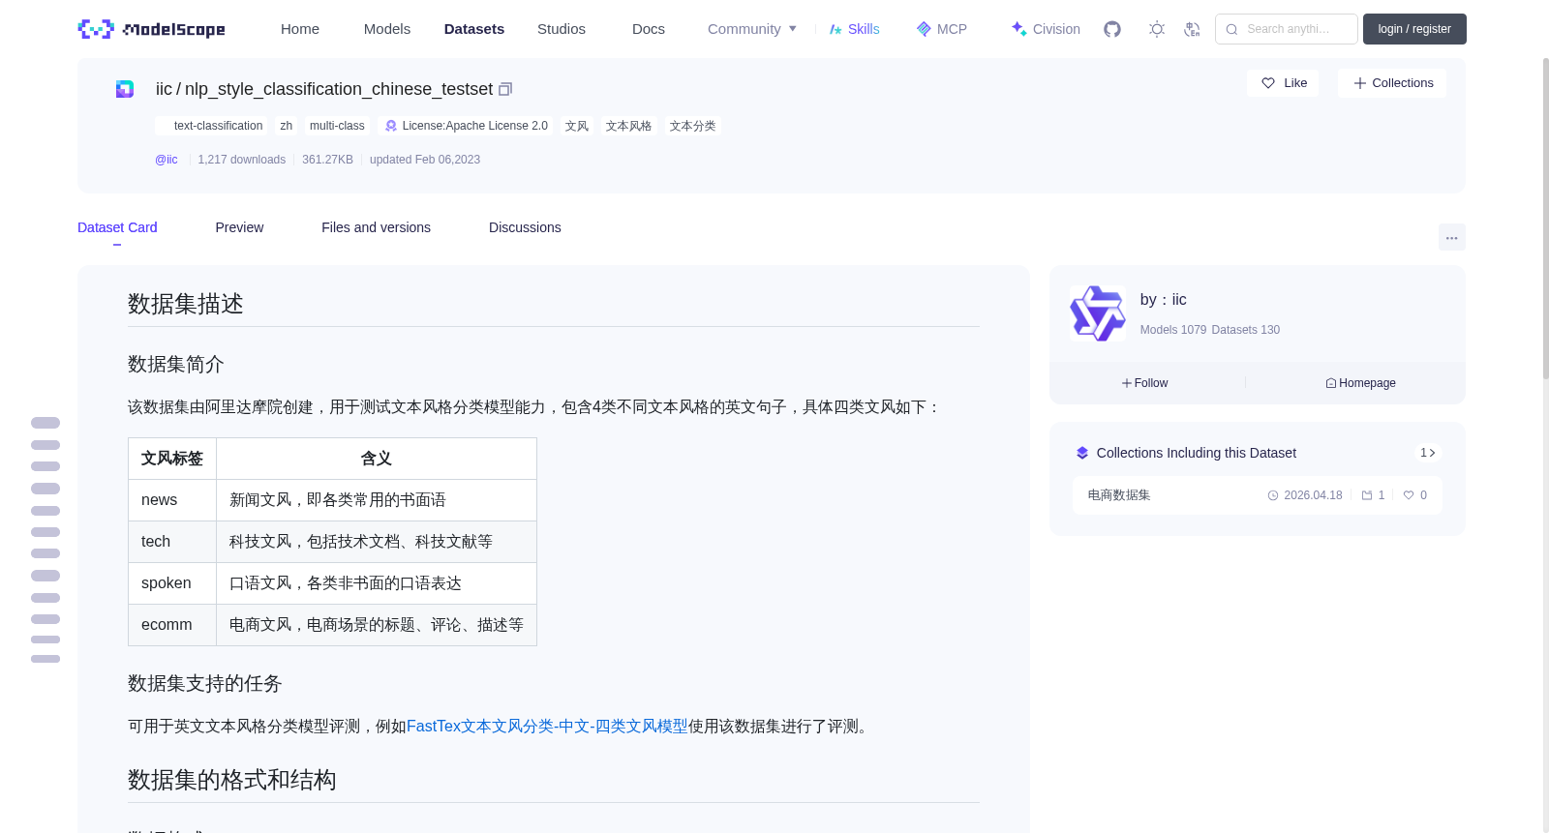Click the 文本分类 tag
1549x833 pixels.
(692, 126)
